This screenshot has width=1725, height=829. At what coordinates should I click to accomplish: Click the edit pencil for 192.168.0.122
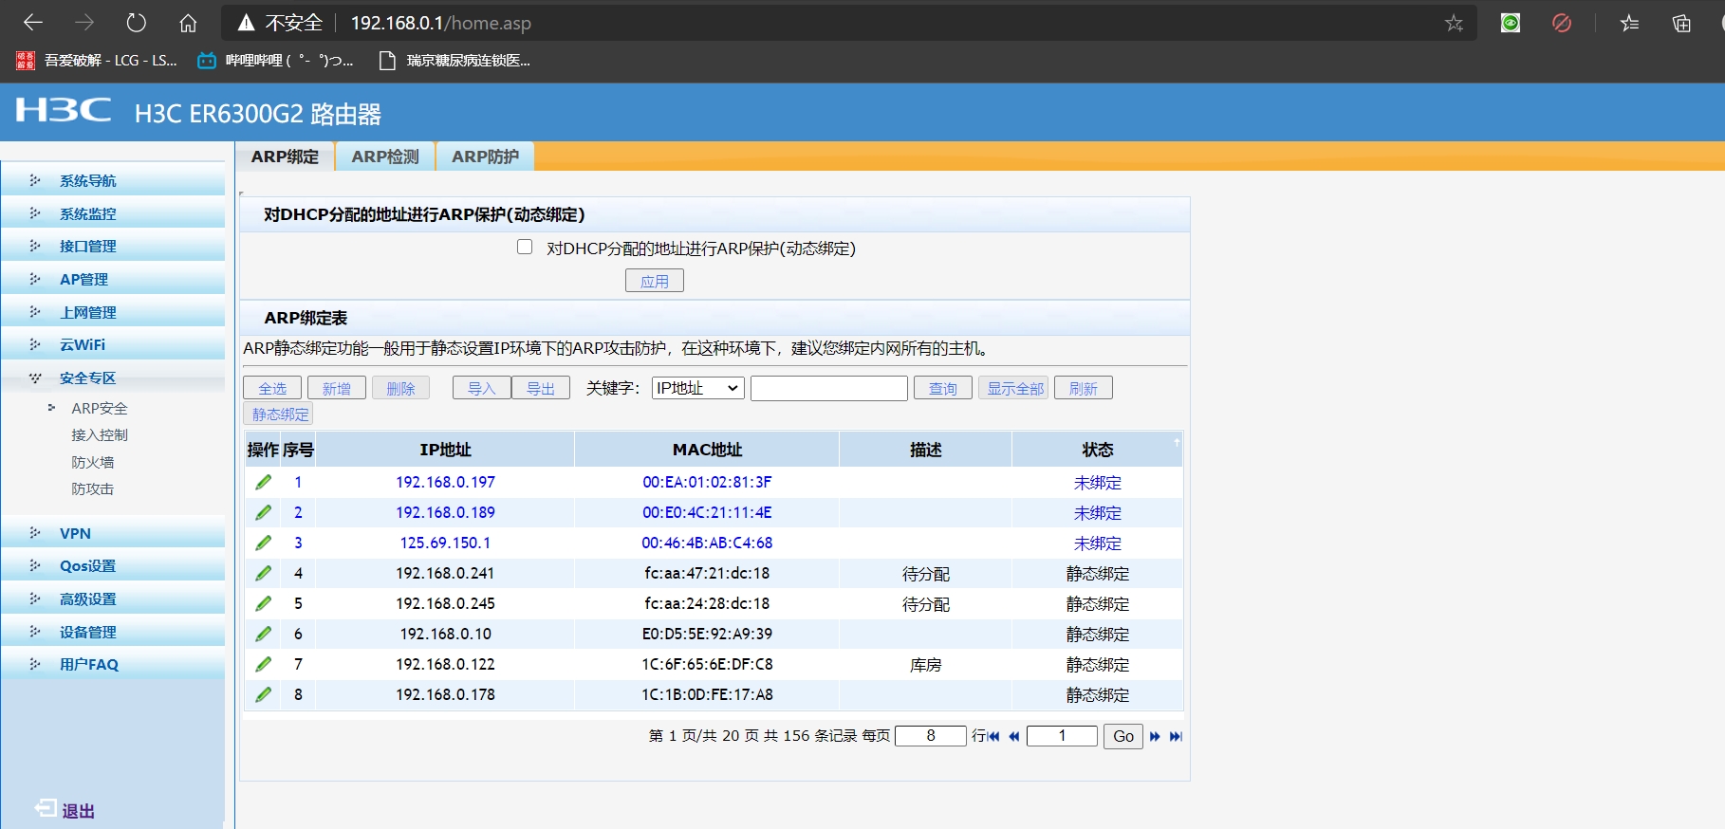point(264,664)
